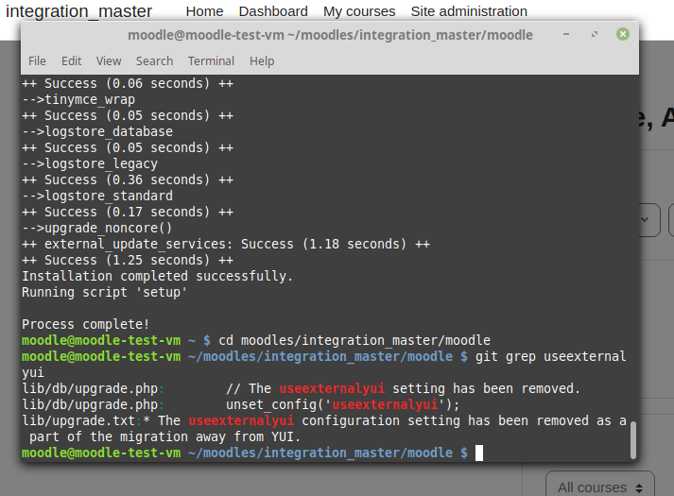Click 'part of the migration away from YUI.' line
Viewport: 674px width, 496px height.
click(x=164, y=436)
